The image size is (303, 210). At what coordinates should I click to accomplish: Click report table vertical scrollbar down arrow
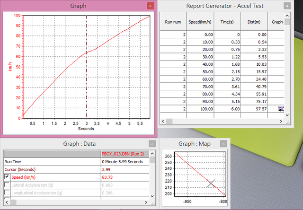(x=287, y=115)
